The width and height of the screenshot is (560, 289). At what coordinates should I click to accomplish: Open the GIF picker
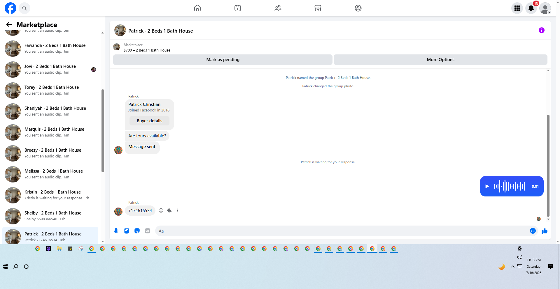pos(148,231)
